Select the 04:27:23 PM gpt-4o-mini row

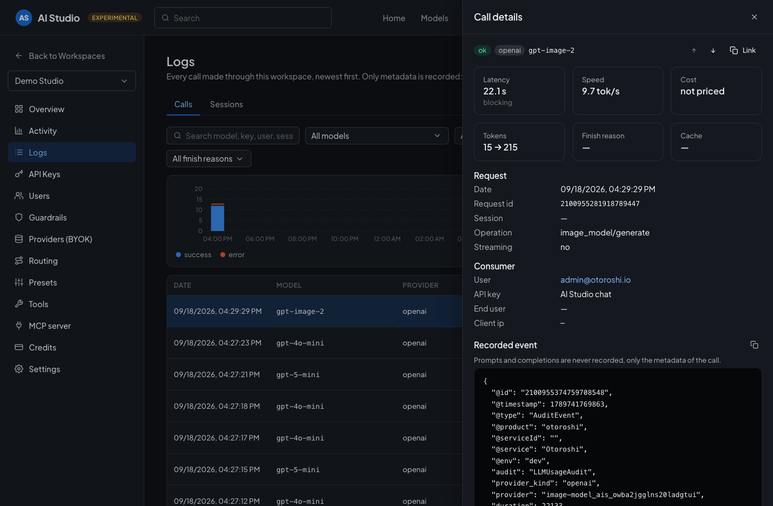point(315,343)
